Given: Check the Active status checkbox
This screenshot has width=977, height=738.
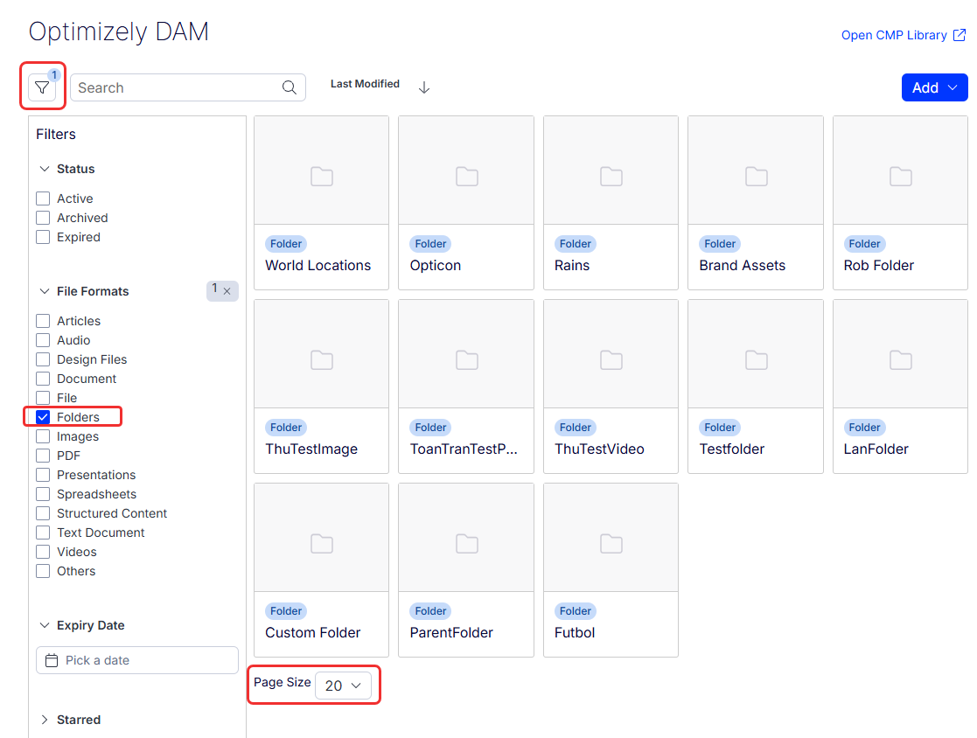Looking at the screenshot, I should pos(43,198).
